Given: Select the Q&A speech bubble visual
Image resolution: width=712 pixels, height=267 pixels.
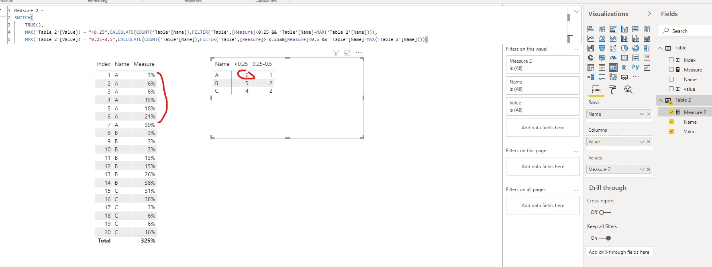Looking at the screenshot, I should click(602, 77).
